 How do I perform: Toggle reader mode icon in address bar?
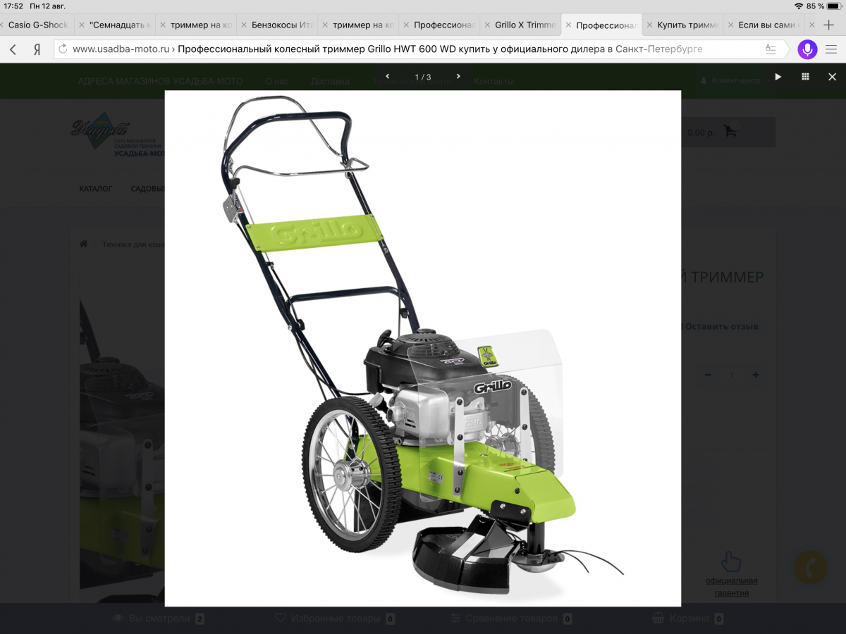[771, 49]
